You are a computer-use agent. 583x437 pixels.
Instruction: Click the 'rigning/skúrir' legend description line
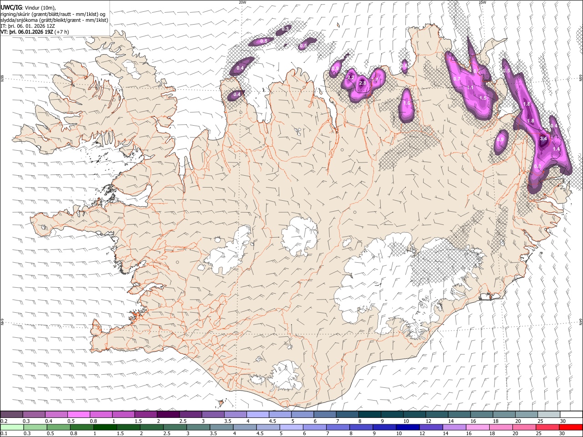(53, 14)
